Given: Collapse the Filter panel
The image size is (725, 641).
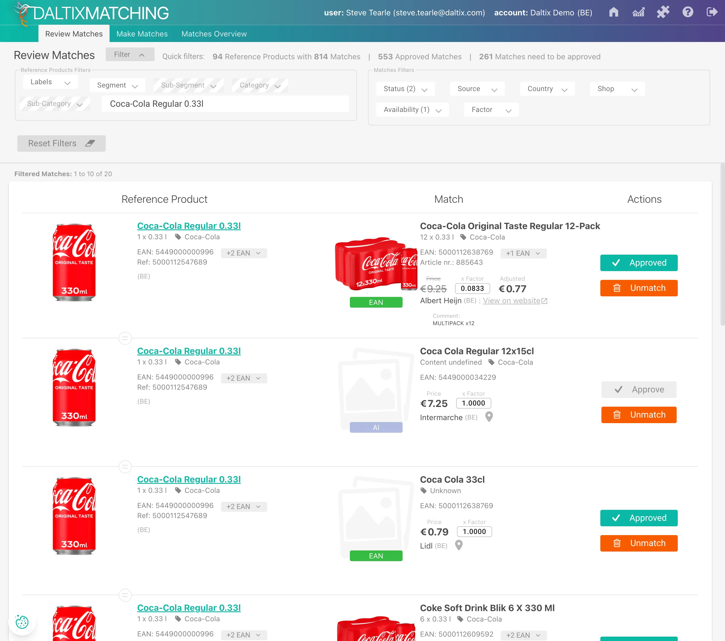Looking at the screenshot, I should click(130, 55).
